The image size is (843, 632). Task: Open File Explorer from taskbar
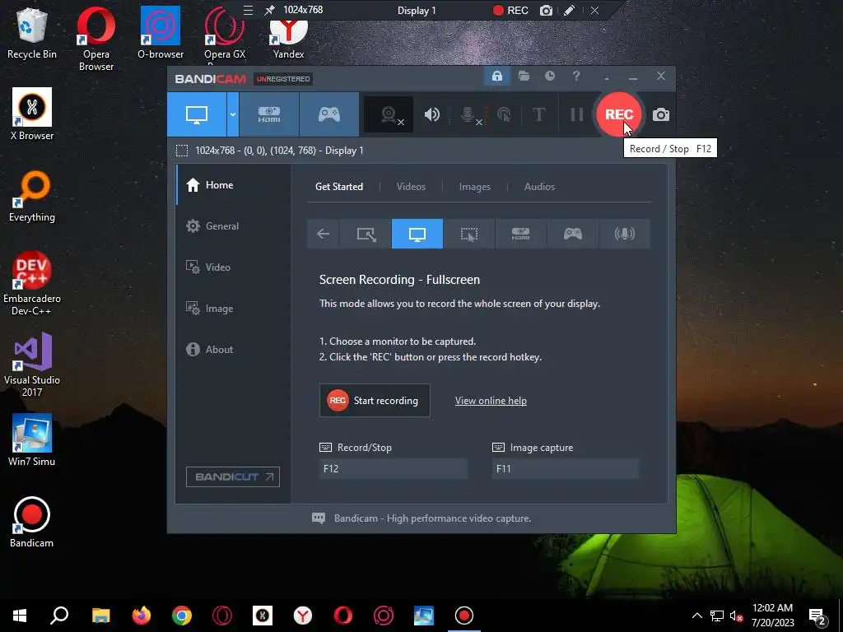[x=100, y=616]
